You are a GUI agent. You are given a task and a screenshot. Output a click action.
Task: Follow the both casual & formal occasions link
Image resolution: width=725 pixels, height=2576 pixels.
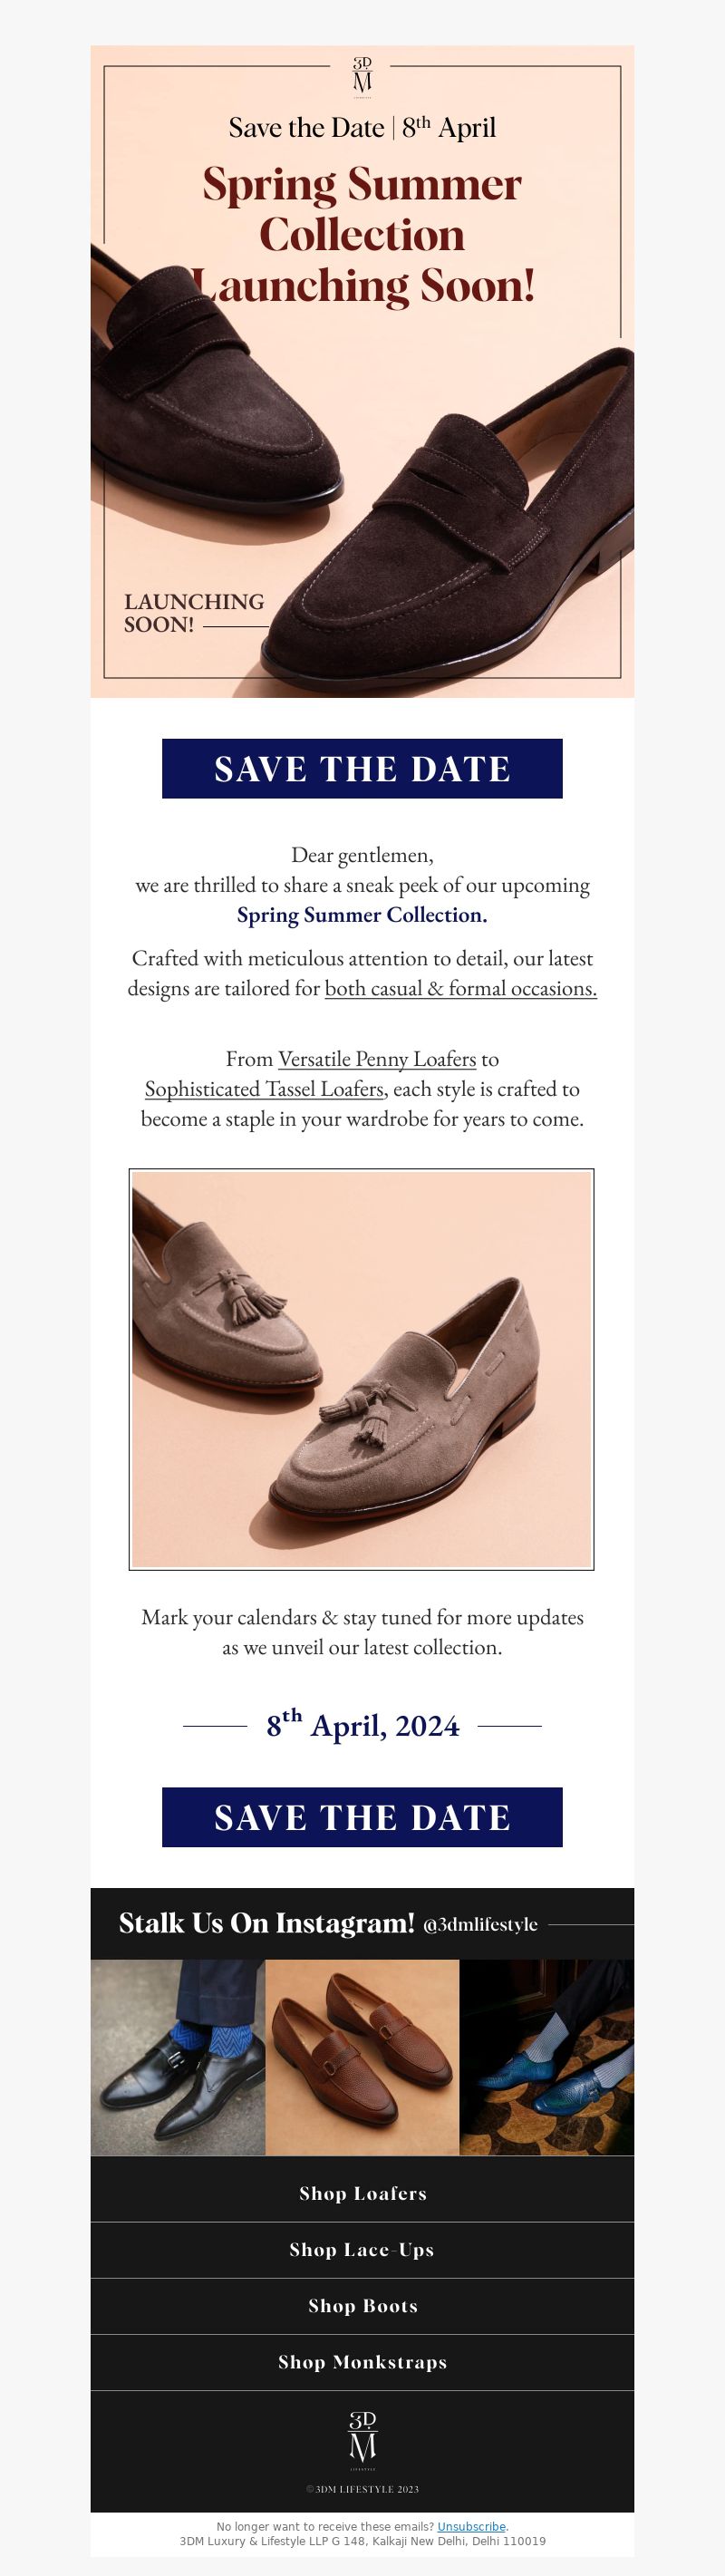click(x=461, y=988)
